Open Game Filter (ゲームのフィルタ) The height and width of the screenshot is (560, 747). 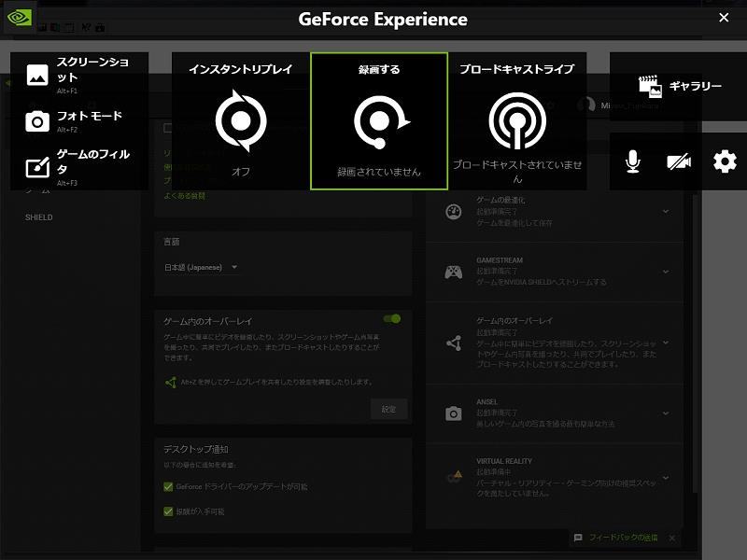pos(79,167)
